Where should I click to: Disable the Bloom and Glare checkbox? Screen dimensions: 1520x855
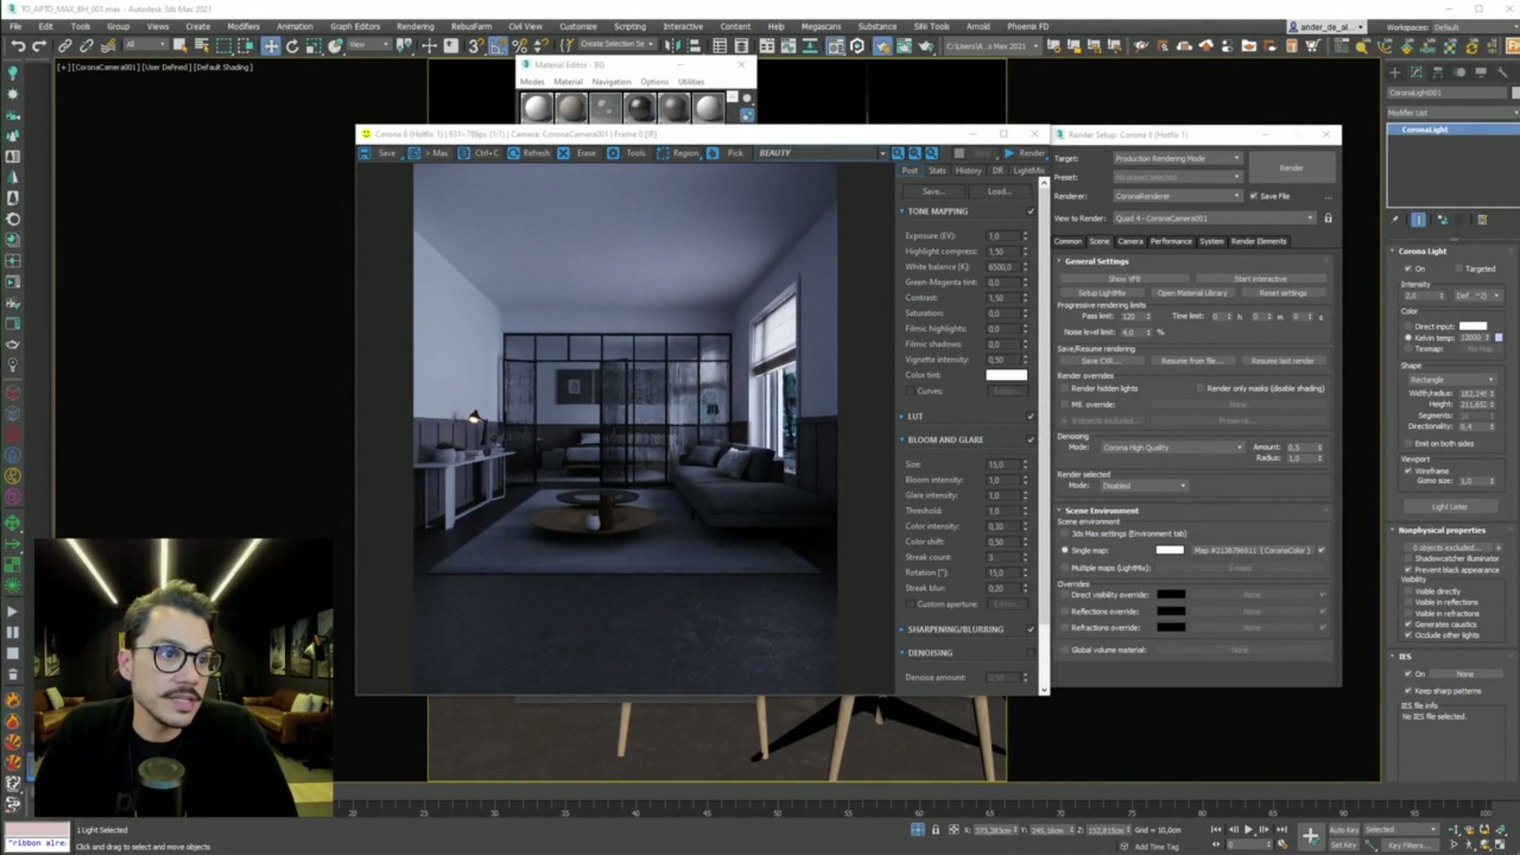[1031, 439]
